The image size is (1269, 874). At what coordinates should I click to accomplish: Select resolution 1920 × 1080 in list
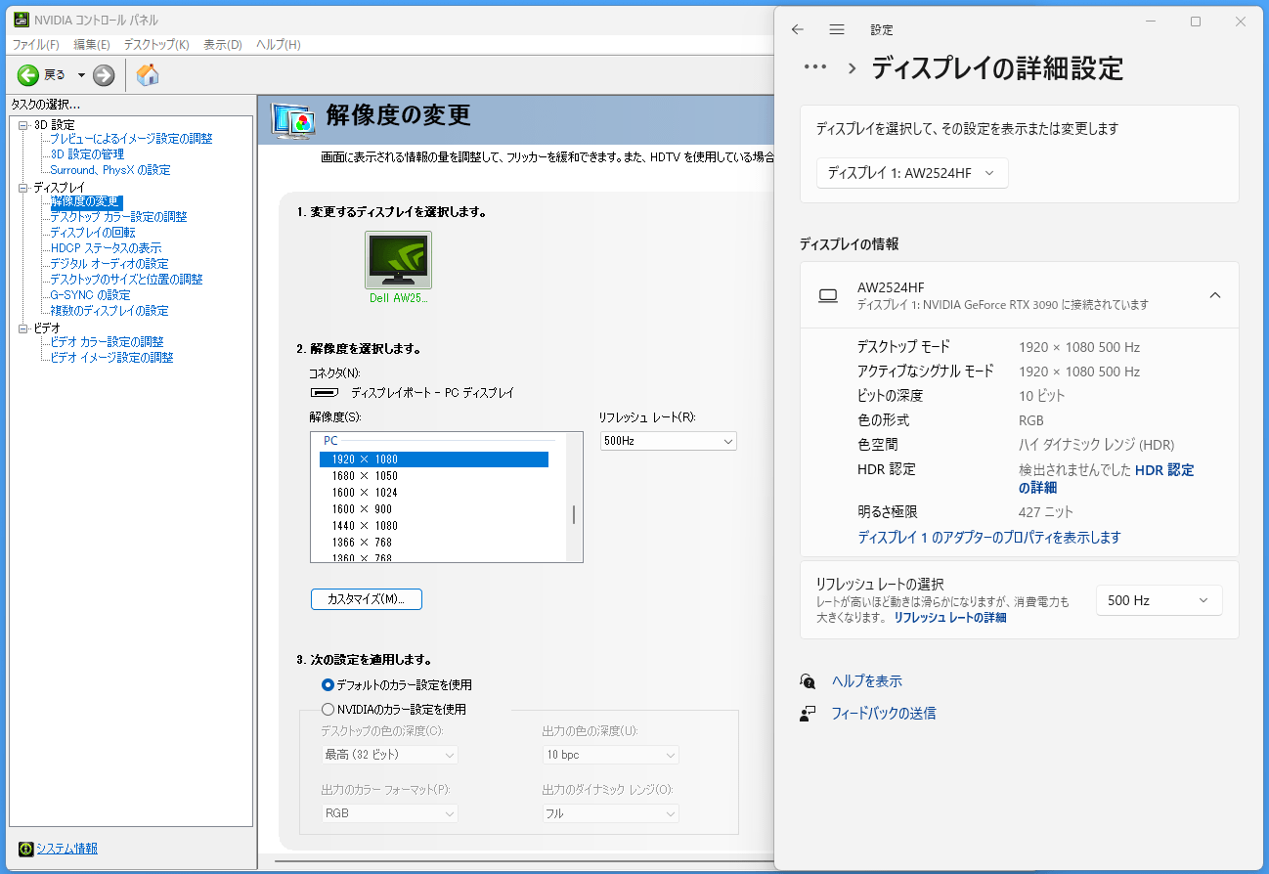(x=434, y=459)
